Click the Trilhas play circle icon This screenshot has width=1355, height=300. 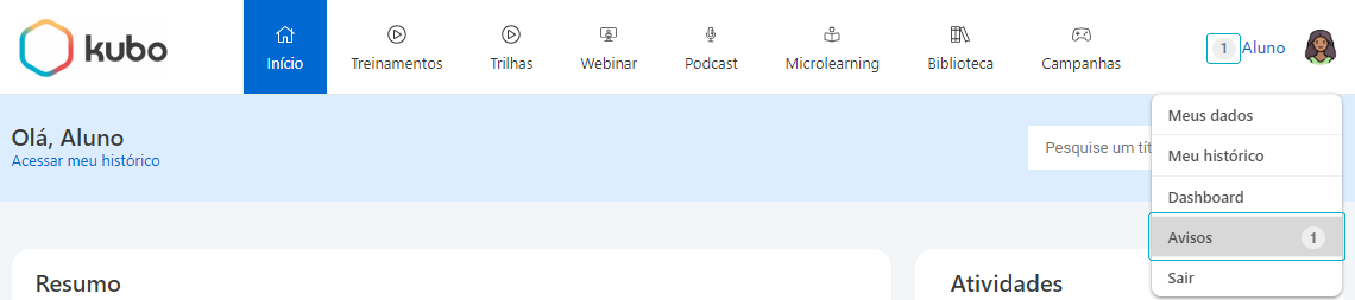(x=511, y=35)
